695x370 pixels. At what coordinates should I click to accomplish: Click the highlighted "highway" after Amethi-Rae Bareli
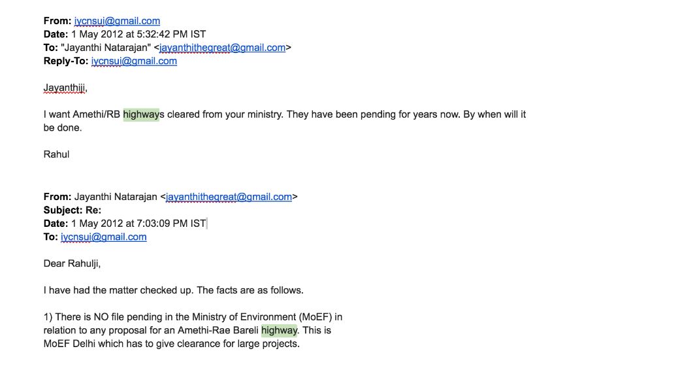click(280, 331)
